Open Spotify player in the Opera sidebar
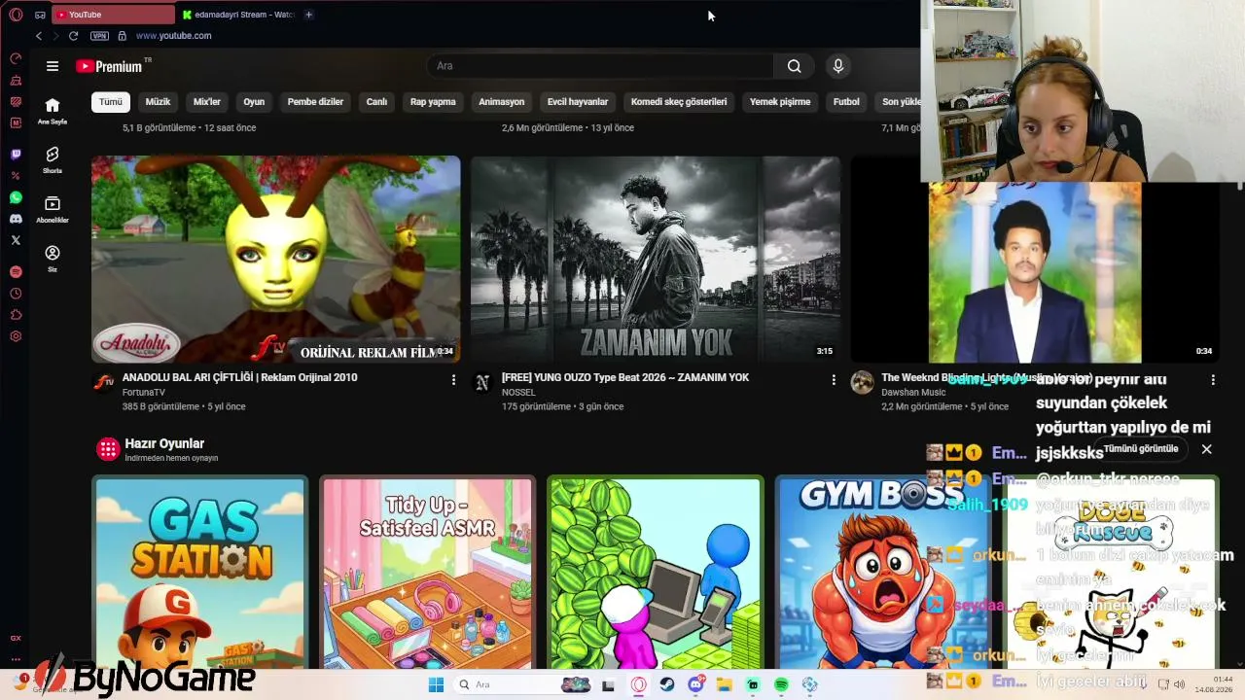Screen dimensions: 1245x700 click(x=16, y=272)
